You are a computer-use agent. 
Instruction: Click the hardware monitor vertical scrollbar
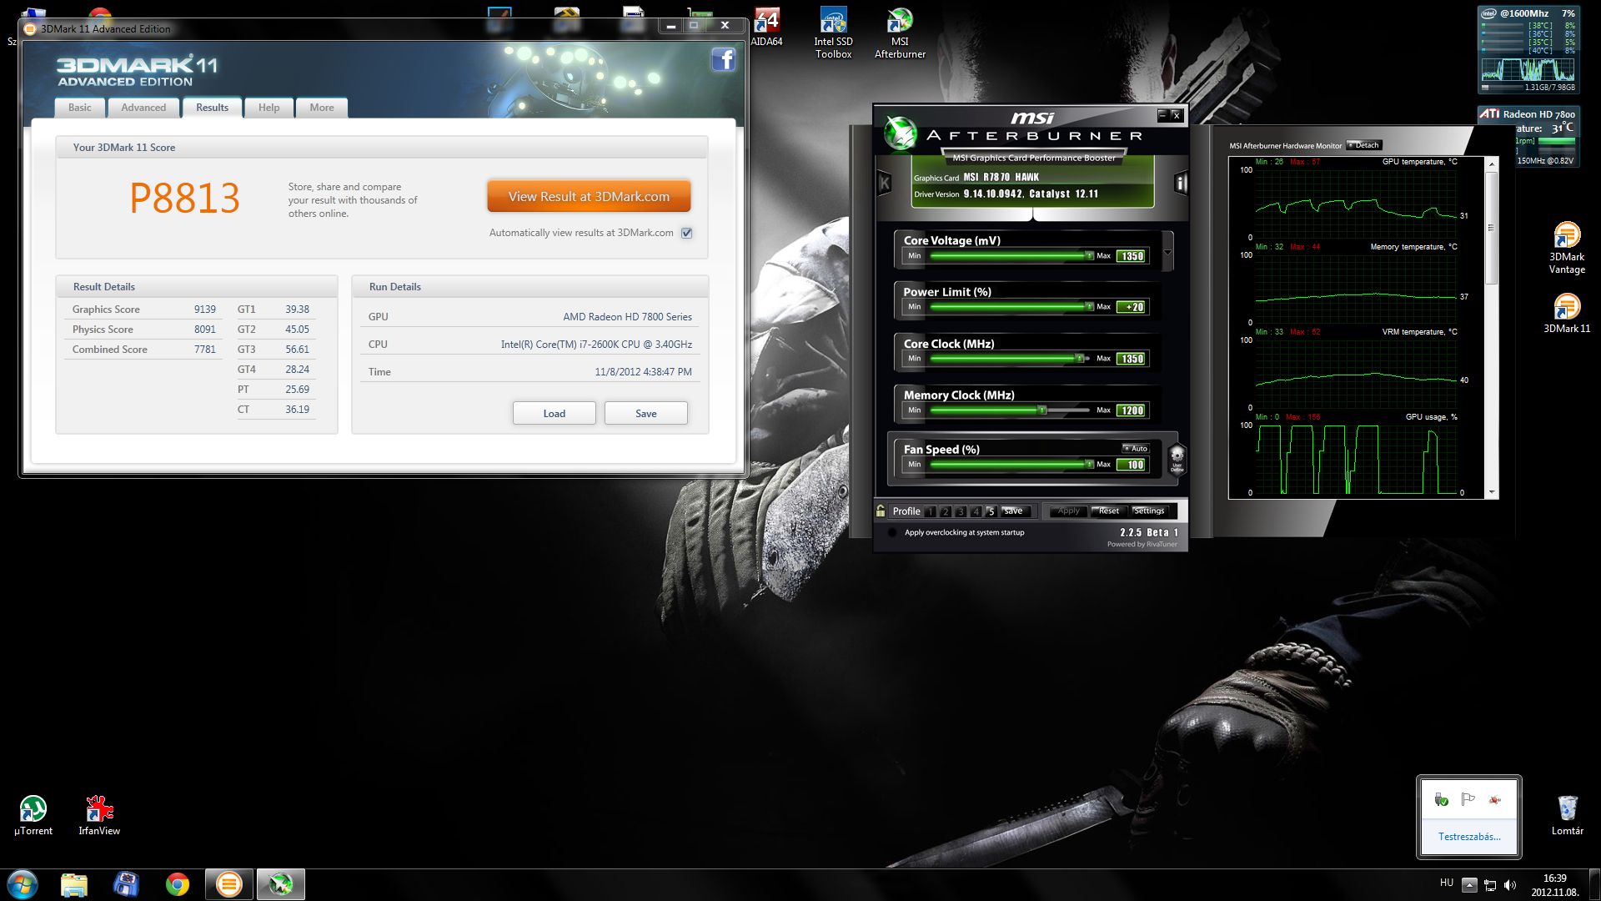click(x=1492, y=327)
